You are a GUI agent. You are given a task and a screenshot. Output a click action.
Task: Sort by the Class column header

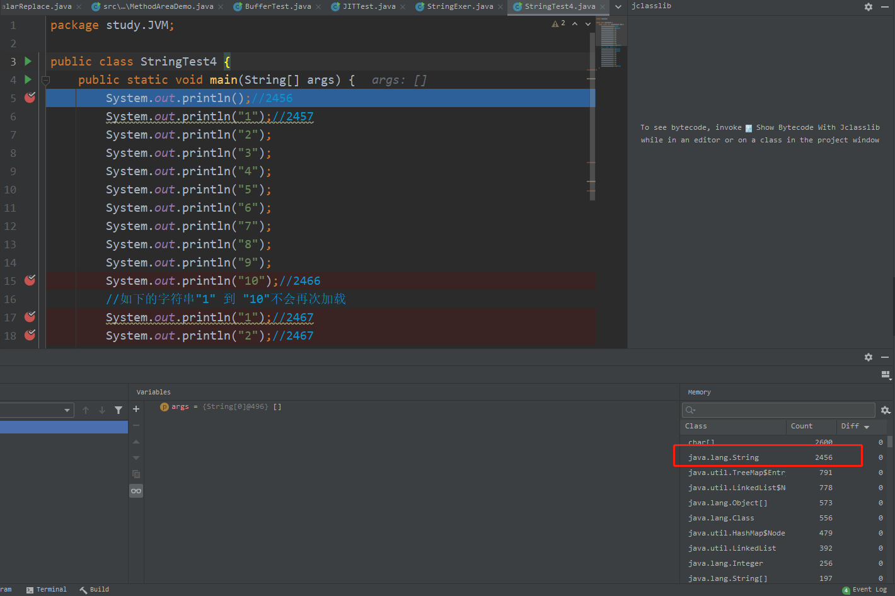pos(734,427)
